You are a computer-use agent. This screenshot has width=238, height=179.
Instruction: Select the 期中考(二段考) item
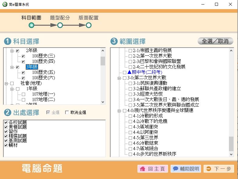click(x=145, y=72)
